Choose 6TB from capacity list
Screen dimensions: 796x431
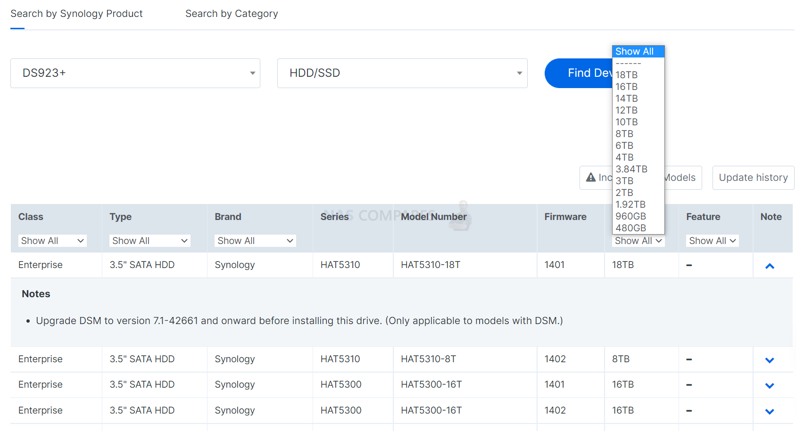(638, 146)
